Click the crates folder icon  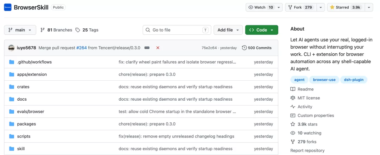pos(12,87)
